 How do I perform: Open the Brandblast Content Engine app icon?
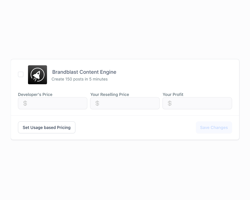tap(37, 75)
